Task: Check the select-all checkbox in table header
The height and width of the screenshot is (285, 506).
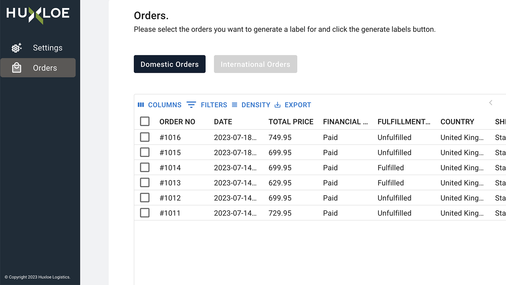Action: coord(145,121)
